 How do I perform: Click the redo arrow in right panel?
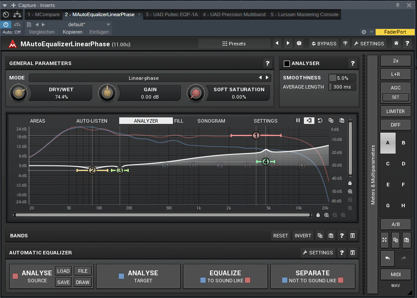[404, 258]
